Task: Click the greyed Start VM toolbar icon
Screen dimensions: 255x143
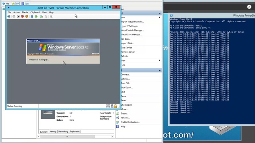Action: pos(14,16)
